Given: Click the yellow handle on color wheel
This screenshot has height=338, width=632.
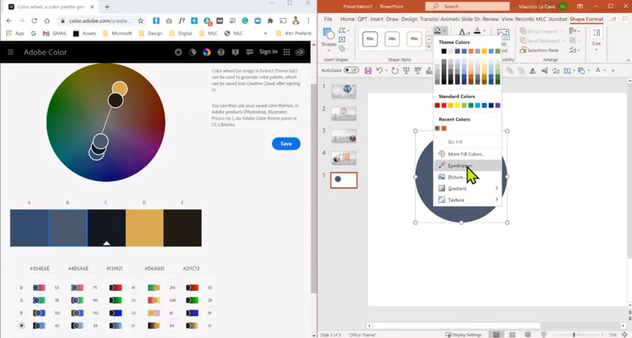Looking at the screenshot, I should pos(120,89).
